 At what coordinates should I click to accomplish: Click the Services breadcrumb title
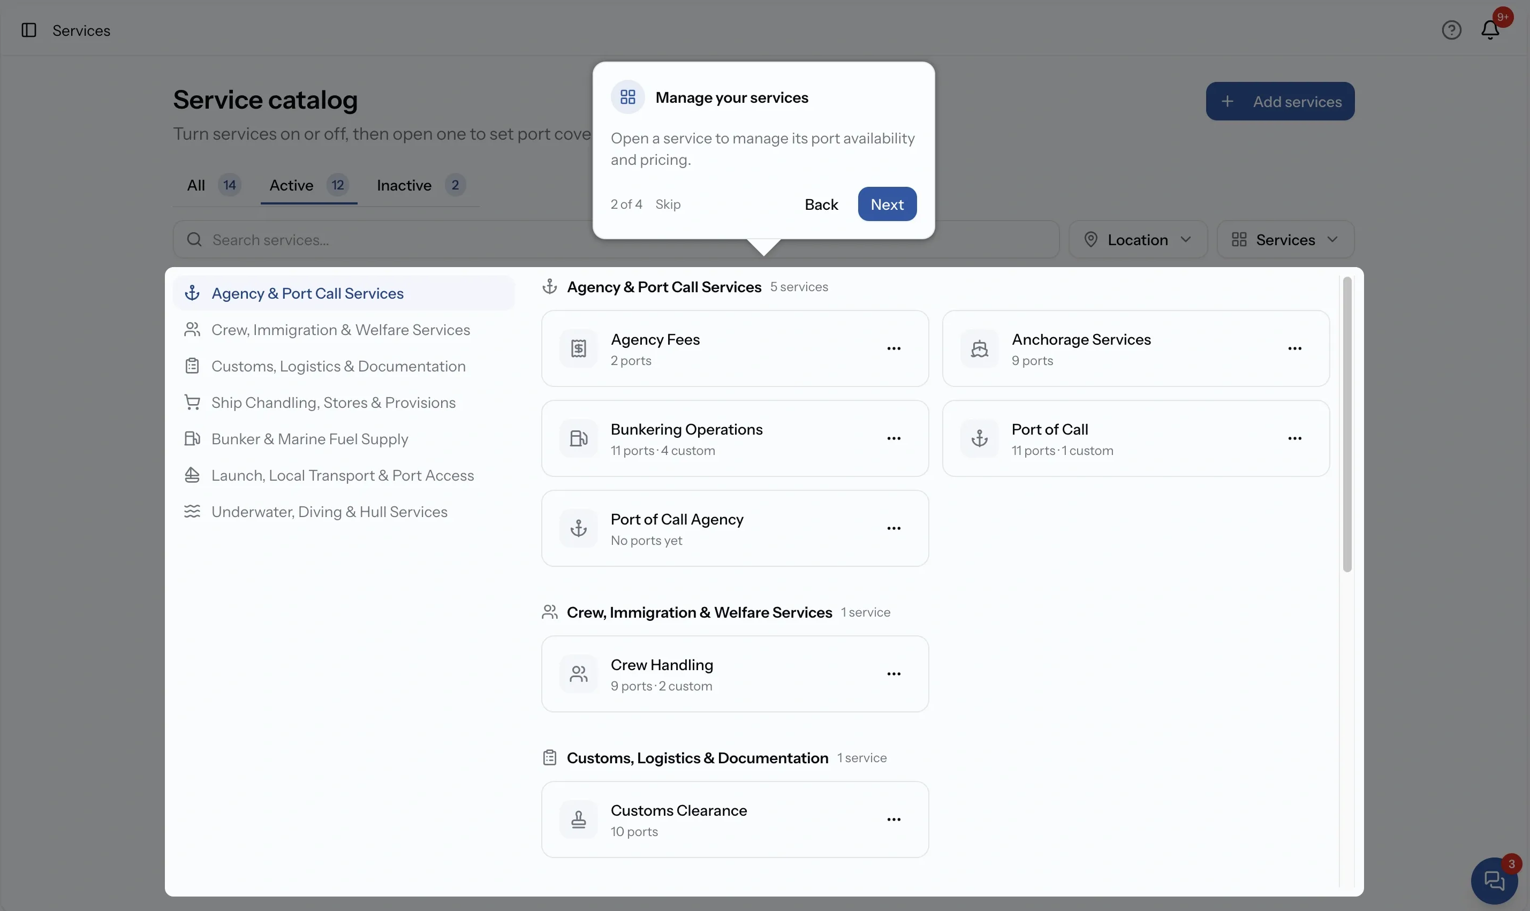pos(81,30)
